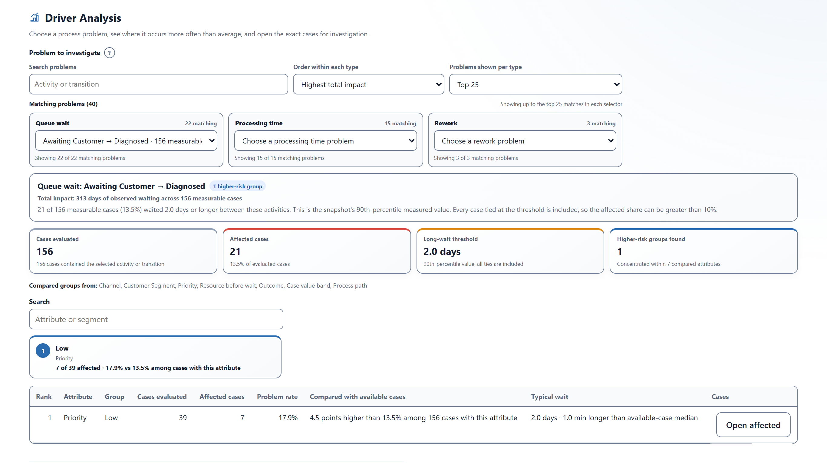Expand the Processing time problem selector
Screen dimensions: 827x465
325,141
